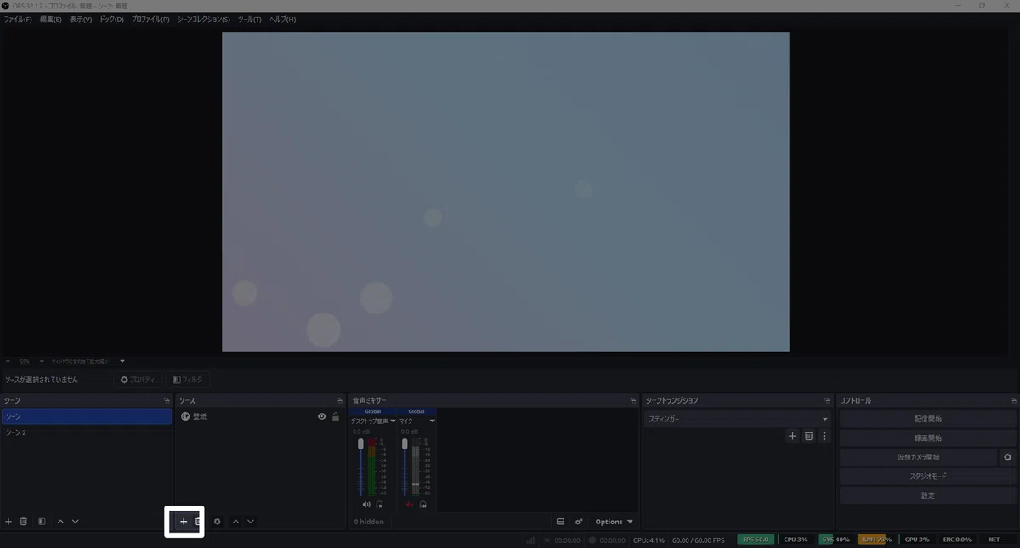The width and height of the screenshot is (1020, 548).
Task: Toggle lock on 壁紙 source
Action: (335, 416)
